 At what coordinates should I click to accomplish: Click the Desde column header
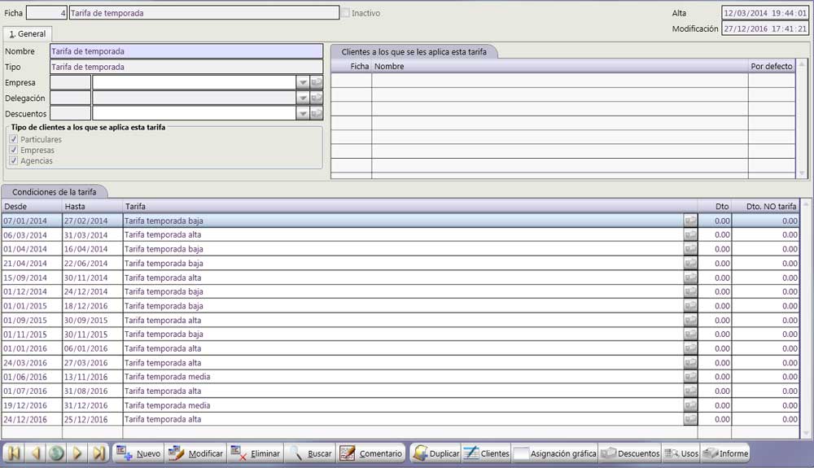(32, 207)
